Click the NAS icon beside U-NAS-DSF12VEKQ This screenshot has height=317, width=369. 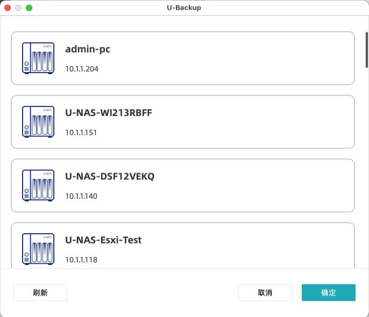[x=38, y=185]
